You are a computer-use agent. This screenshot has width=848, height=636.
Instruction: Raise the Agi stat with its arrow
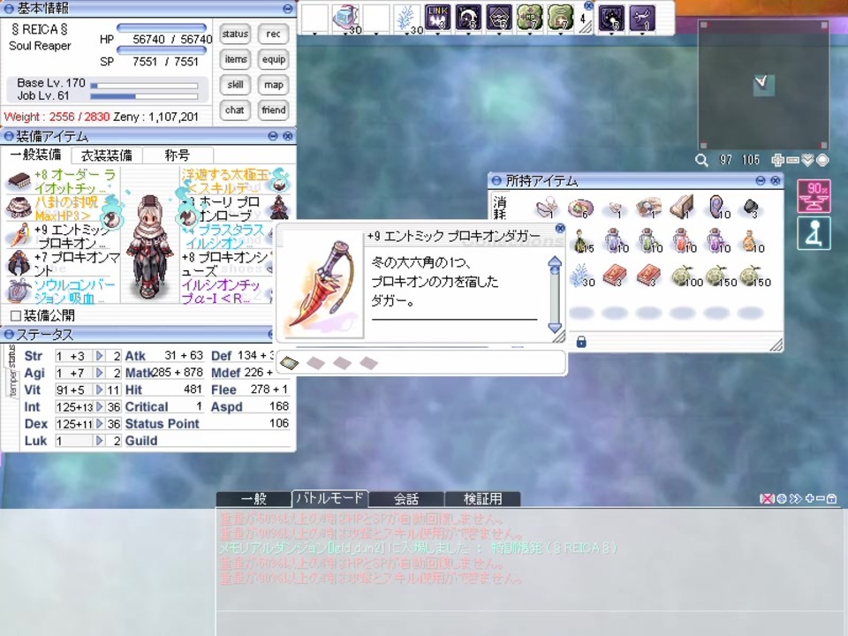tap(99, 373)
